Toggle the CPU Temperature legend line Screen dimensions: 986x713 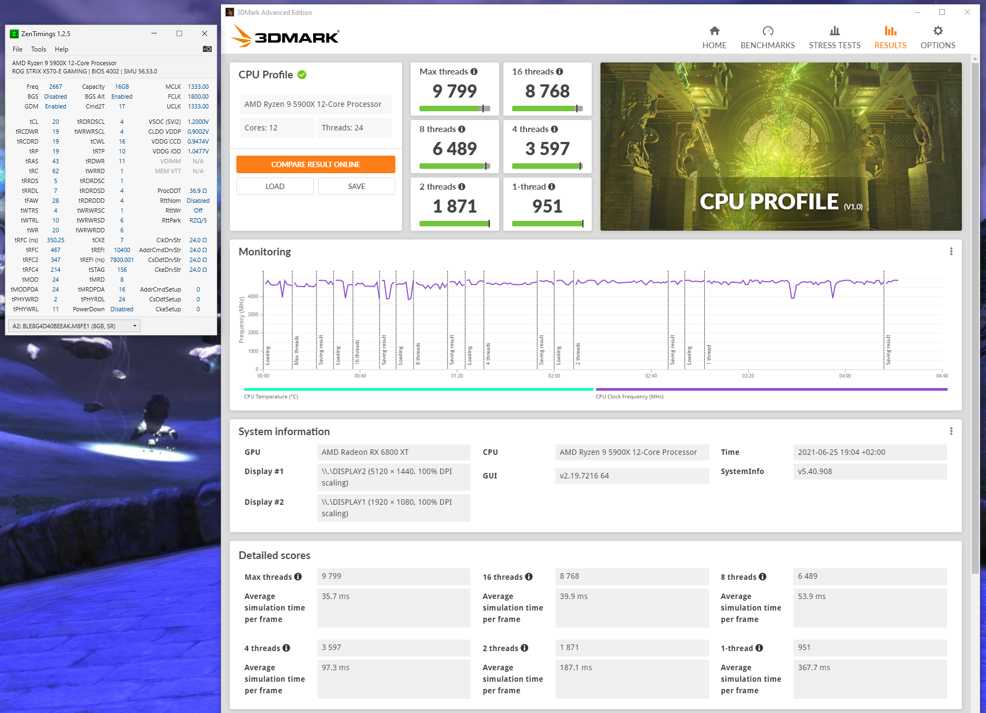[418, 390]
